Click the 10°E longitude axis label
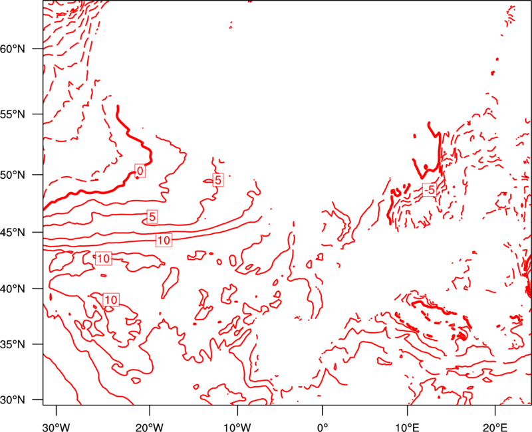Screen dimensions: 532x432 407,427
